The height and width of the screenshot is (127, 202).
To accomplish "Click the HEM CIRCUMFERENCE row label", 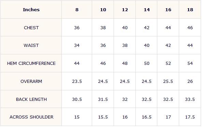I will (31, 63).
